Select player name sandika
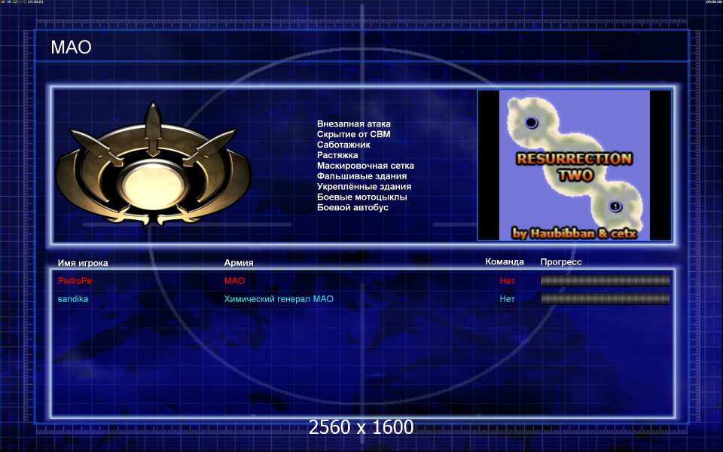This screenshot has width=723, height=452. click(x=73, y=299)
